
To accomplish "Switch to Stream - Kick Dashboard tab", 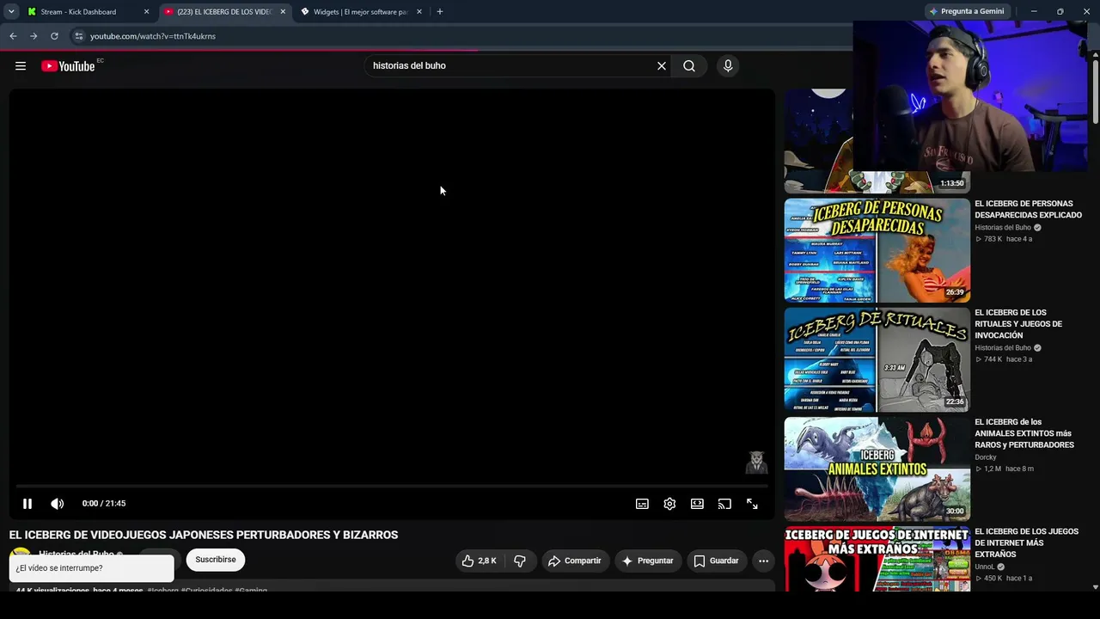I will [87, 12].
